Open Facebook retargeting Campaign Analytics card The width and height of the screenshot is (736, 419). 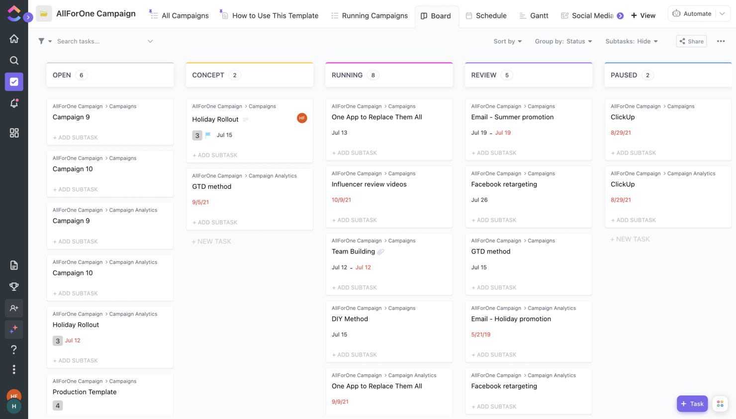tap(529, 391)
